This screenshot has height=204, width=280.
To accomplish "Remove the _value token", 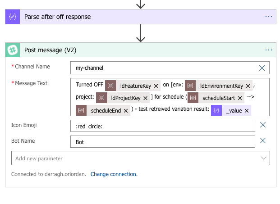I will pos(247,111).
